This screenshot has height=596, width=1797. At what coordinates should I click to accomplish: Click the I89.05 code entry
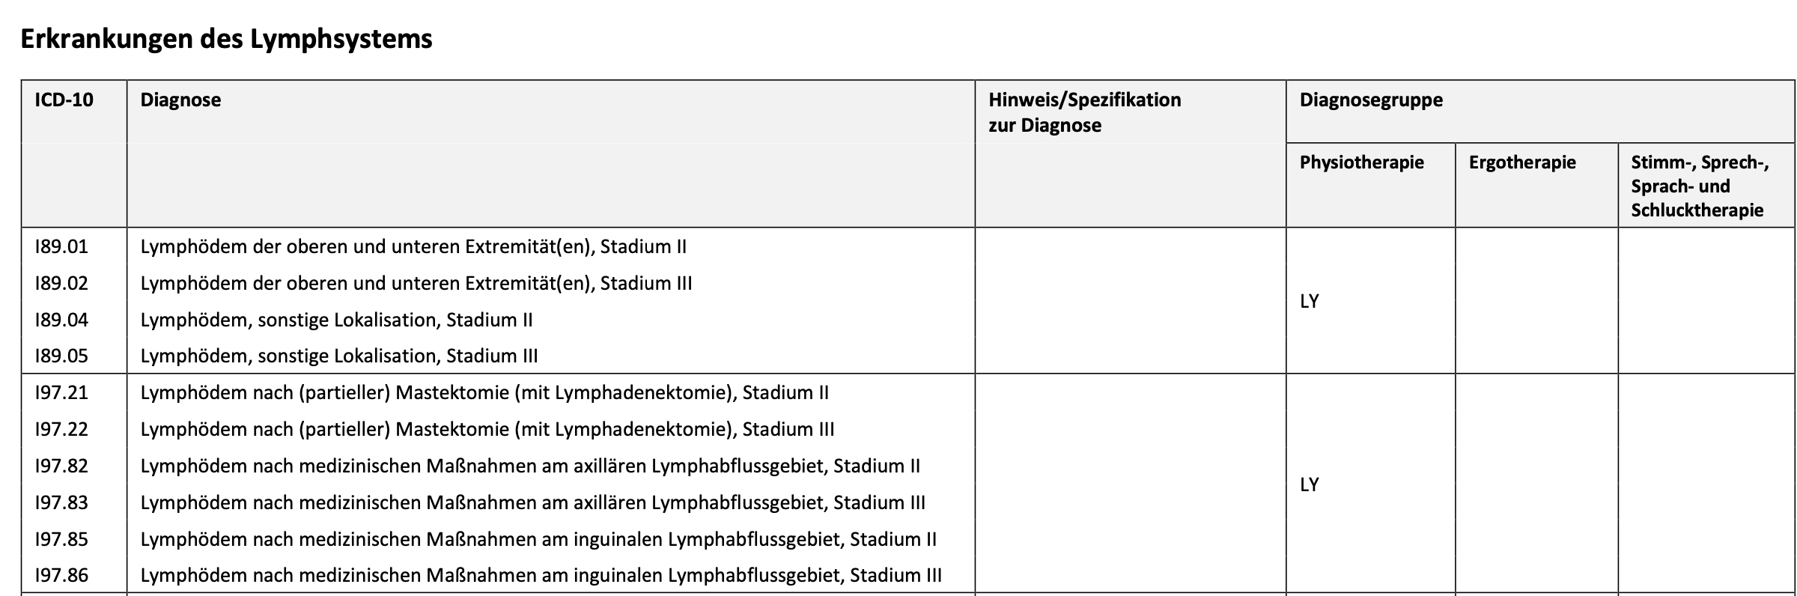(x=61, y=356)
